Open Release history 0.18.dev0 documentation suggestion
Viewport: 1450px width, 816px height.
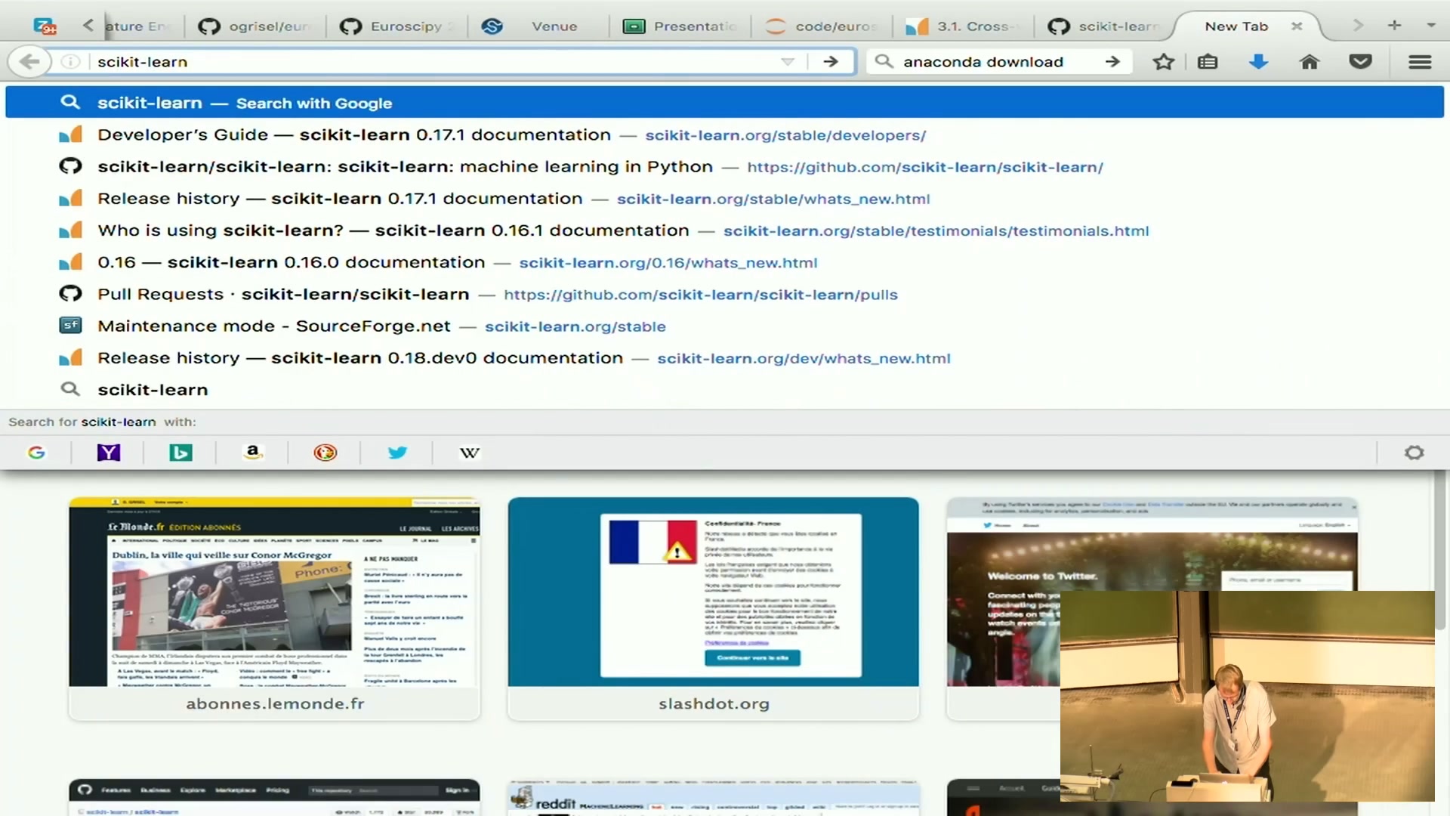click(724, 357)
